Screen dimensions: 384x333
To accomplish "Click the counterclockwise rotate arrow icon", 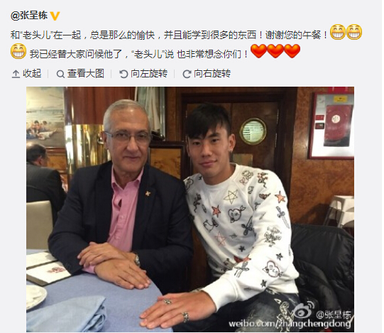I will (124, 74).
